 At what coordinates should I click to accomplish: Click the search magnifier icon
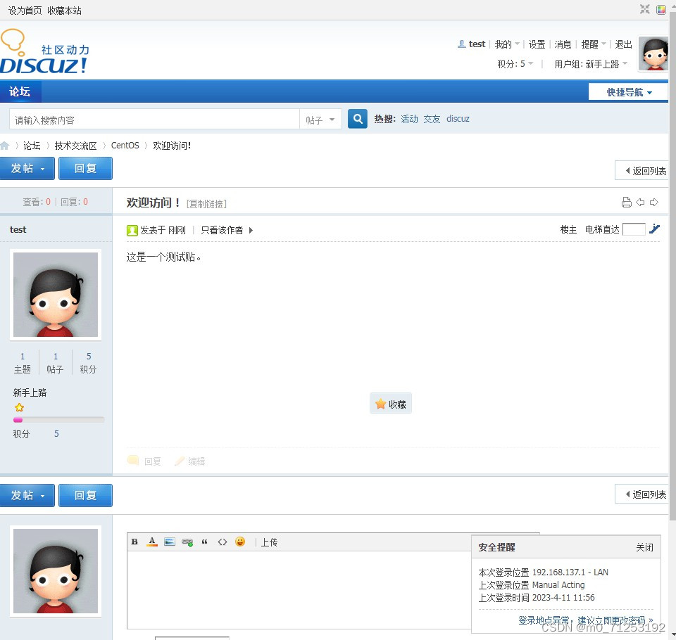[x=357, y=118]
